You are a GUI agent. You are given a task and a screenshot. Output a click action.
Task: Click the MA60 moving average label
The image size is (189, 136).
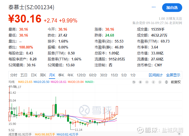(90, 82)
